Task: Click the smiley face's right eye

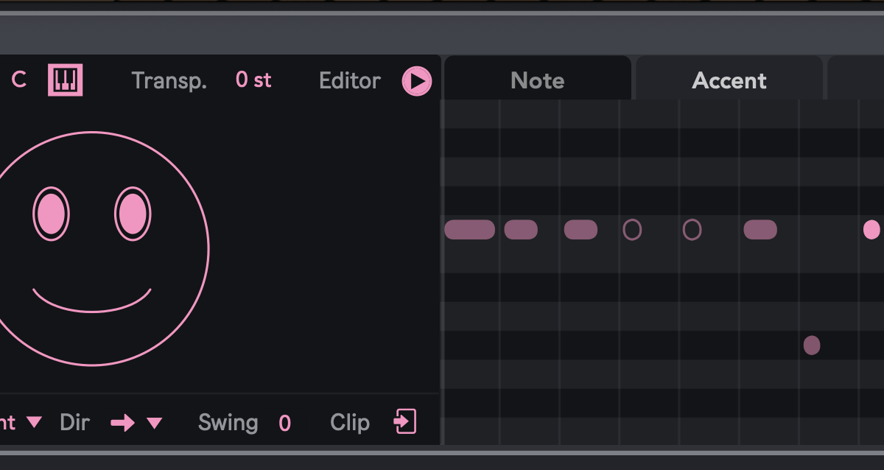Action: 133,214
